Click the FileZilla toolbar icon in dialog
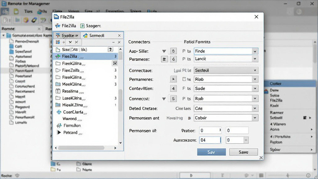 pyautogui.click(x=57, y=26)
